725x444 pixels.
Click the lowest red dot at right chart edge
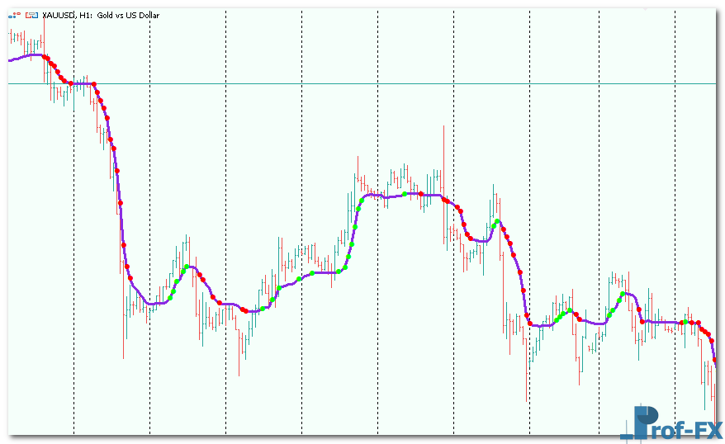click(715, 361)
